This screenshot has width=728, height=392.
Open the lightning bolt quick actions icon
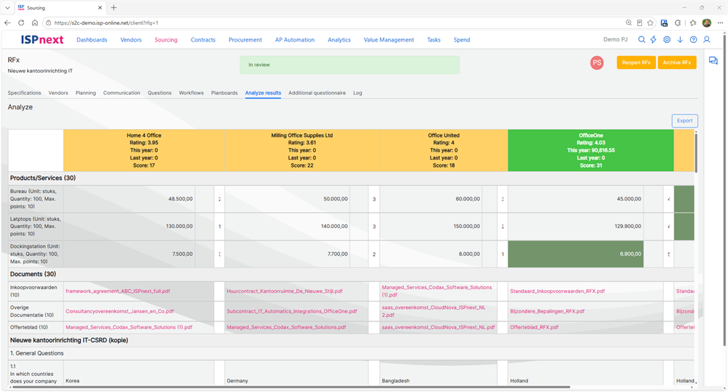click(654, 40)
